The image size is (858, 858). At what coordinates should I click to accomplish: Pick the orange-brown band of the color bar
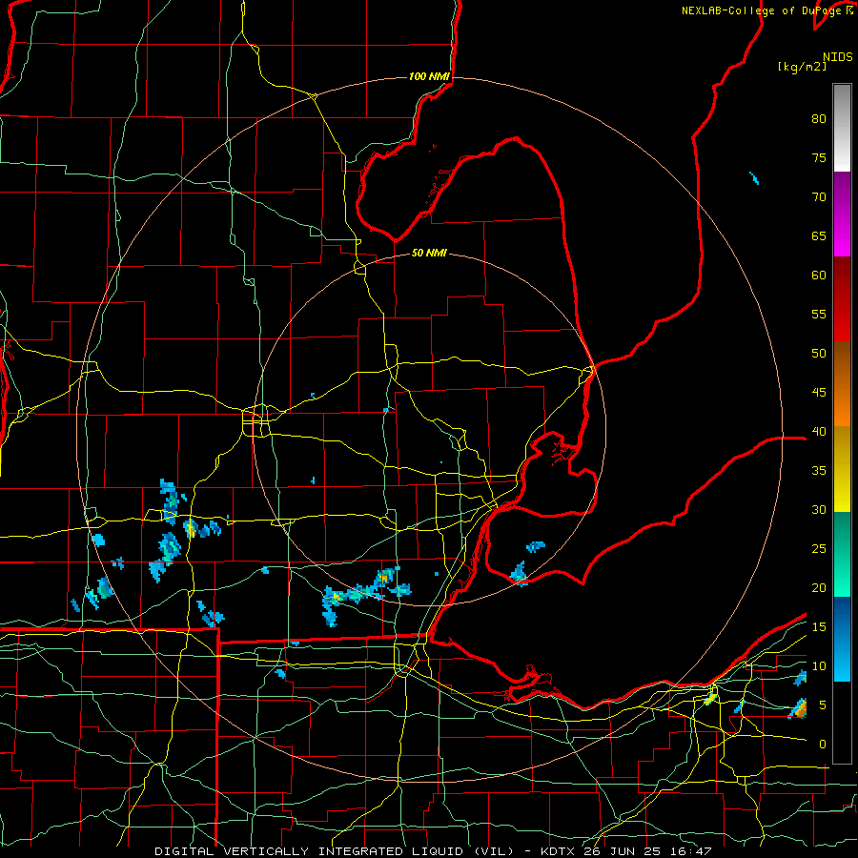pos(842,384)
